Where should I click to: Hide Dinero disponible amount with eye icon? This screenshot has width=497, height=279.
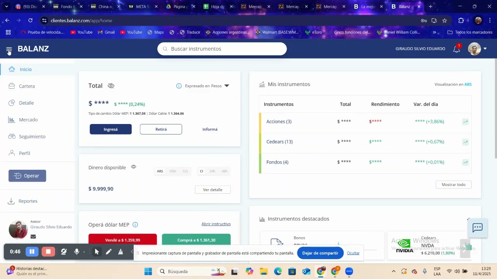[x=134, y=167]
